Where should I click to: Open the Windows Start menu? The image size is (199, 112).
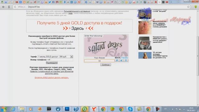click(4, 109)
